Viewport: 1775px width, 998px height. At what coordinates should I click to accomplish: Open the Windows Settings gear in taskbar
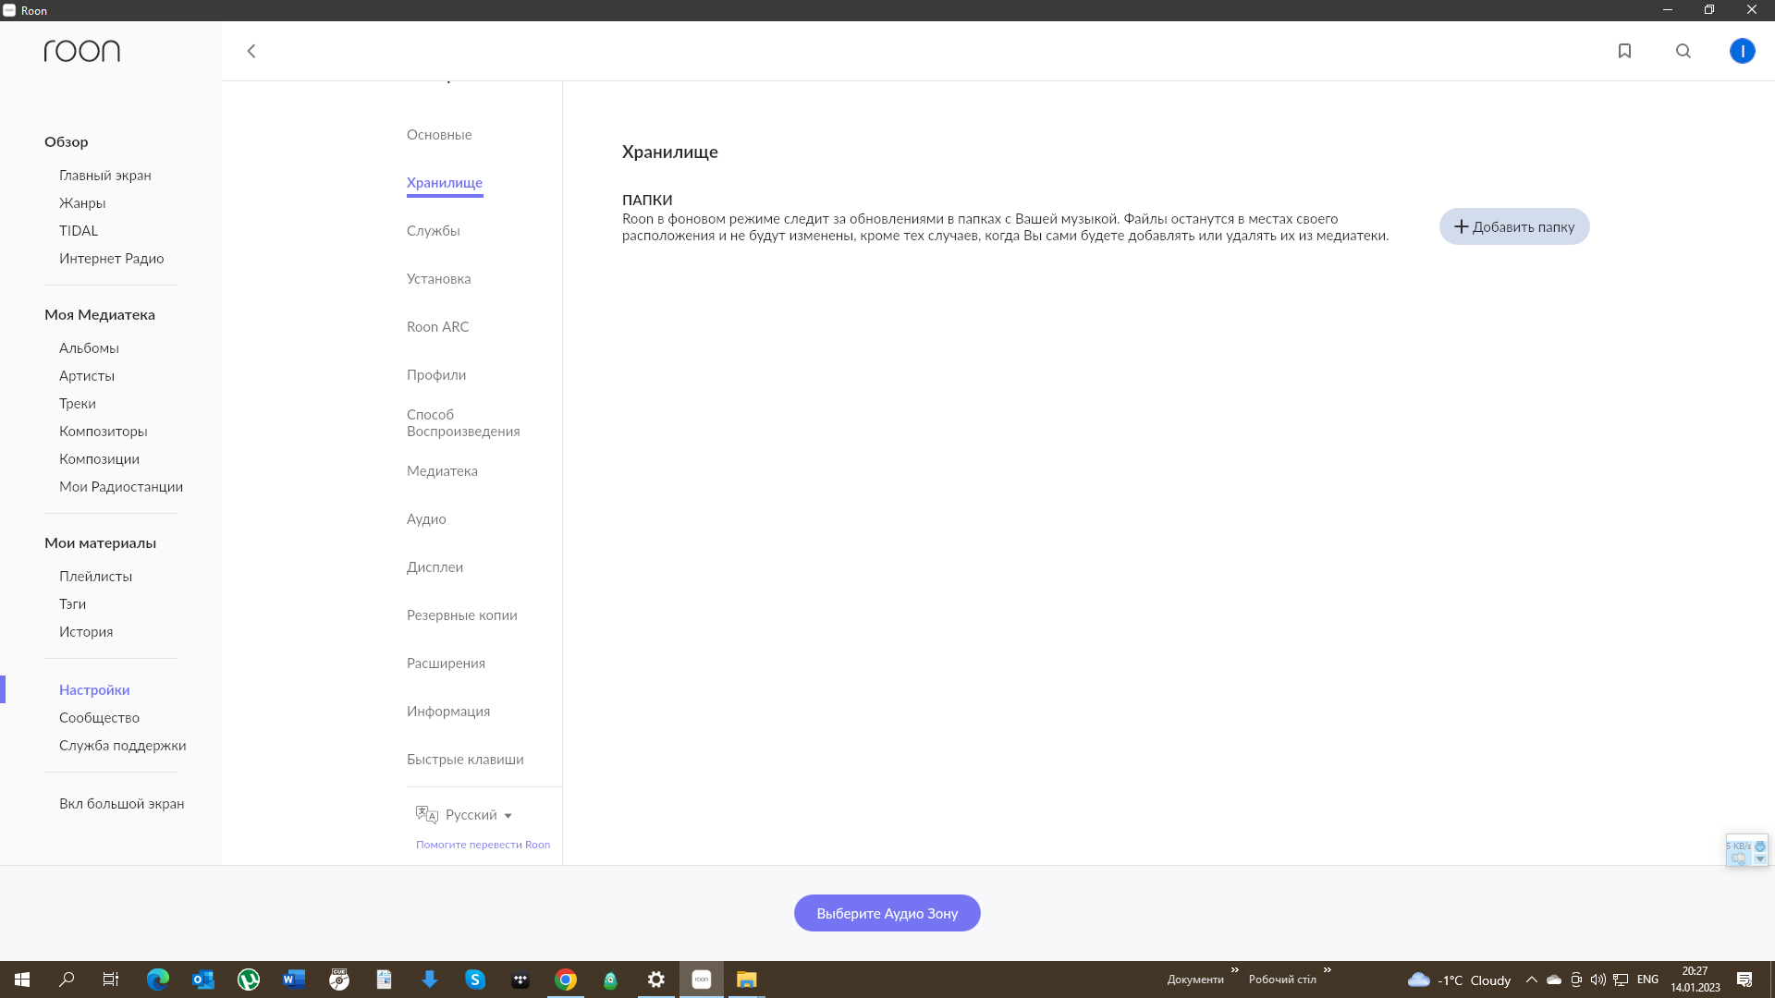click(x=656, y=980)
